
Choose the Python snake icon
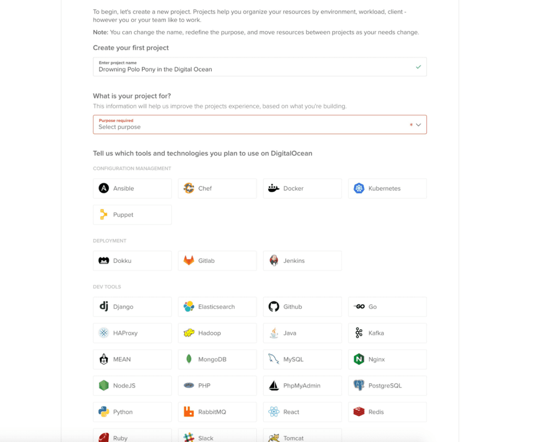click(x=104, y=412)
